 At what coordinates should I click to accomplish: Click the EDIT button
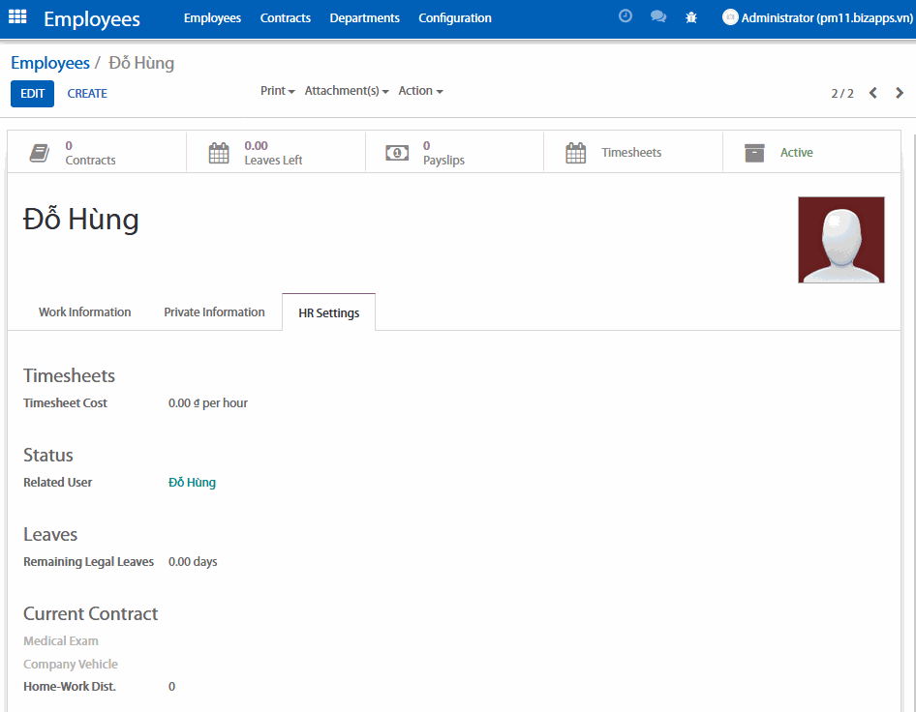(32, 94)
